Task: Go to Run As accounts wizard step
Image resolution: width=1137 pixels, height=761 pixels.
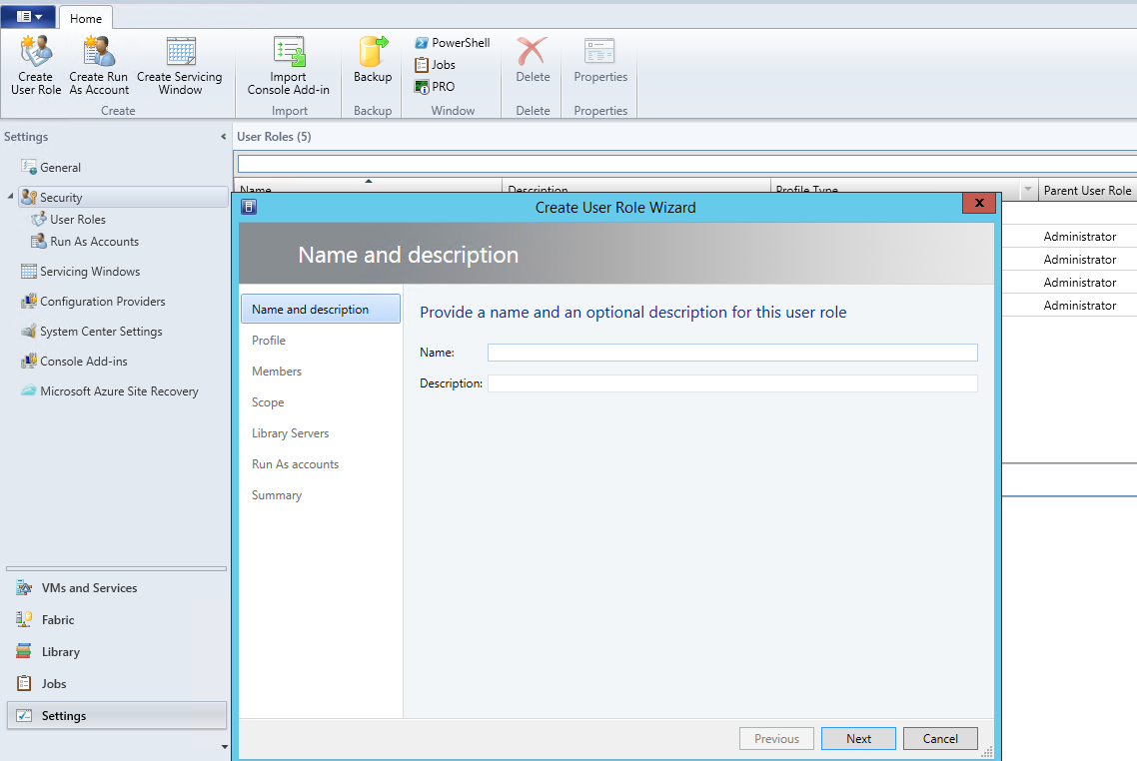Action: pos(295,463)
